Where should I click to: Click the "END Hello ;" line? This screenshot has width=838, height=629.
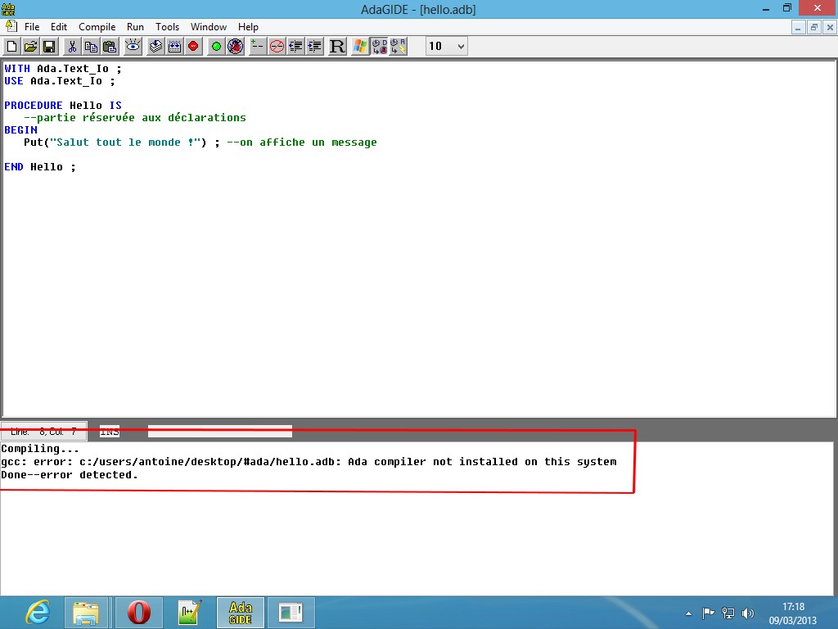point(40,167)
